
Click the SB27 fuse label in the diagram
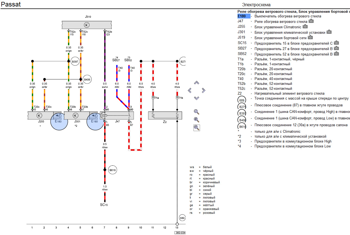[x=116, y=60]
